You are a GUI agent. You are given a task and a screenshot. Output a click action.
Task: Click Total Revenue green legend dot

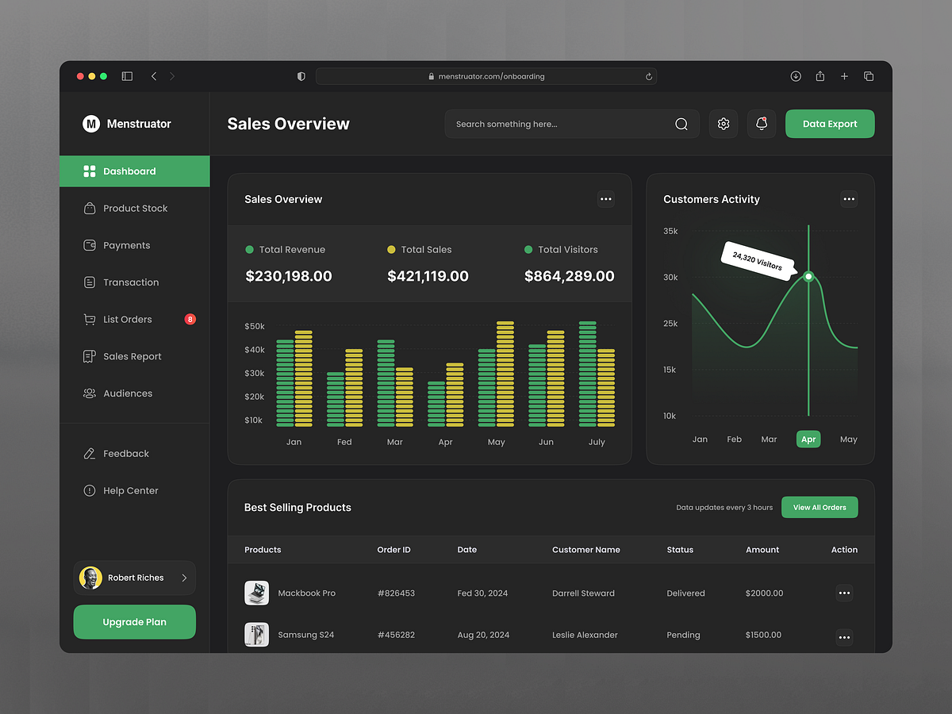point(250,250)
